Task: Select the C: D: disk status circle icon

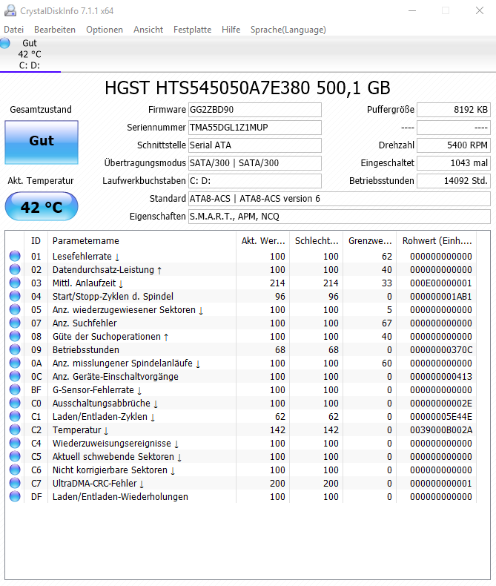Action: coord(5,43)
